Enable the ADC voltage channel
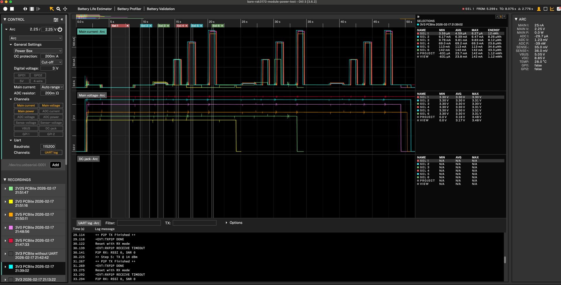The height and width of the screenshot is (285, 561). click(26, 117)
